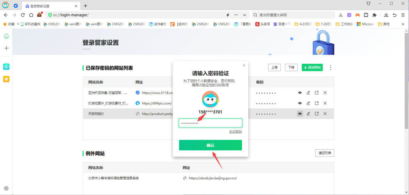Open the downloads arrow icon
Screen dimensions: 409x195
point(386,15)
